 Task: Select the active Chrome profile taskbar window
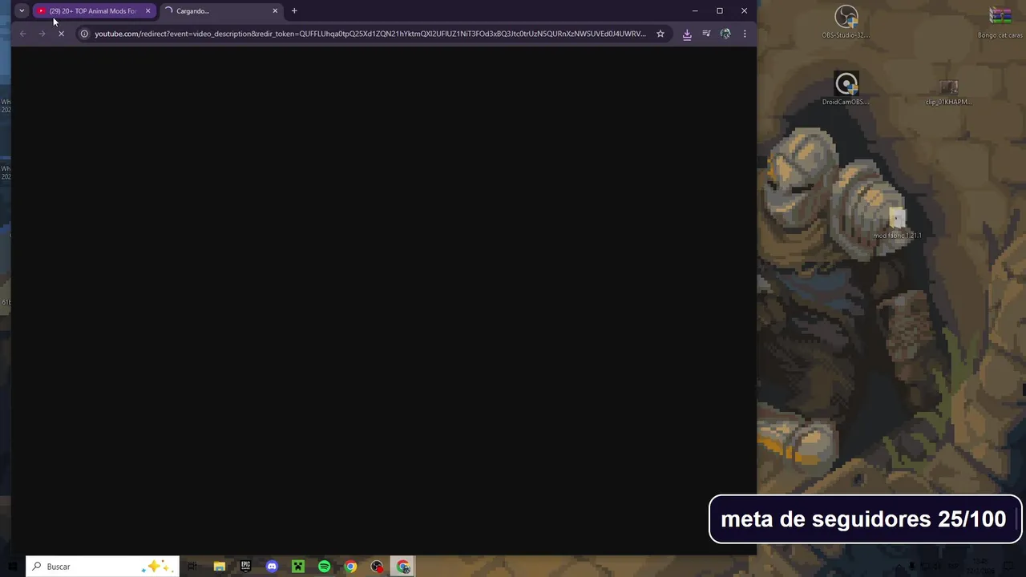(403, 567)
